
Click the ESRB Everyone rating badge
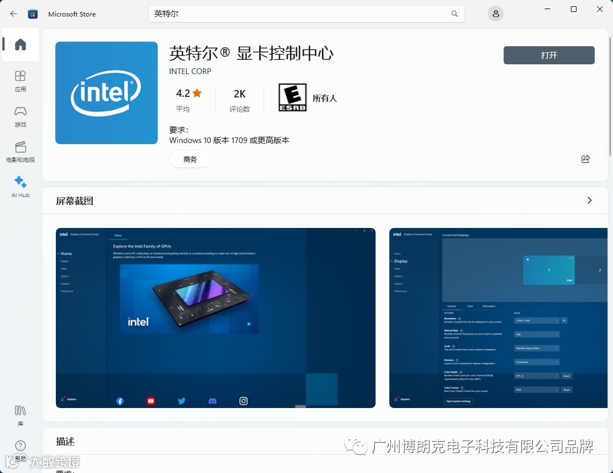click(292, 97)
